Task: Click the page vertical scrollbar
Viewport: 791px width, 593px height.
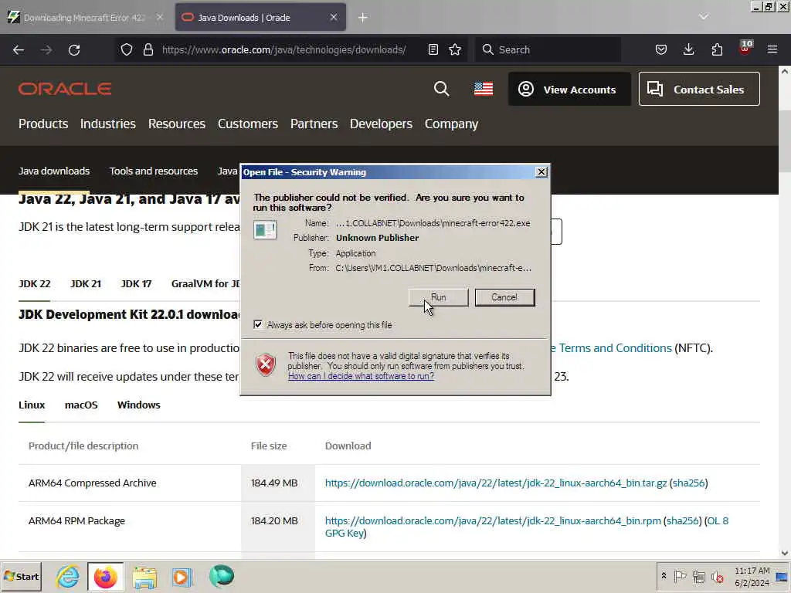Action: pos(785,311)
